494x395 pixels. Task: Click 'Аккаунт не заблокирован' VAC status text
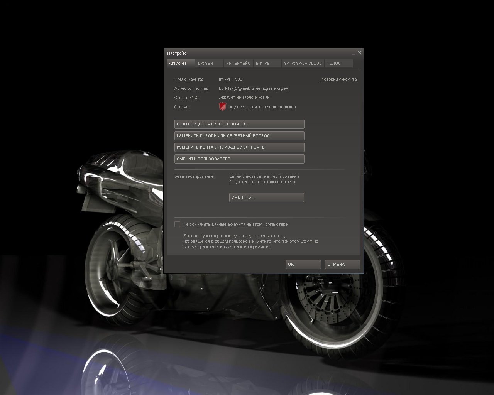[x=244, y=98]
